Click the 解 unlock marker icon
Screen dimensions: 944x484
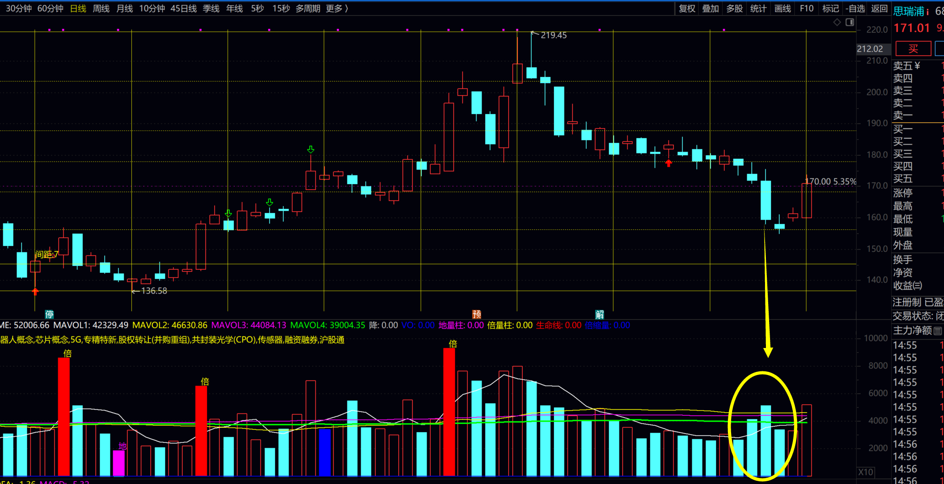coord(600,314)
